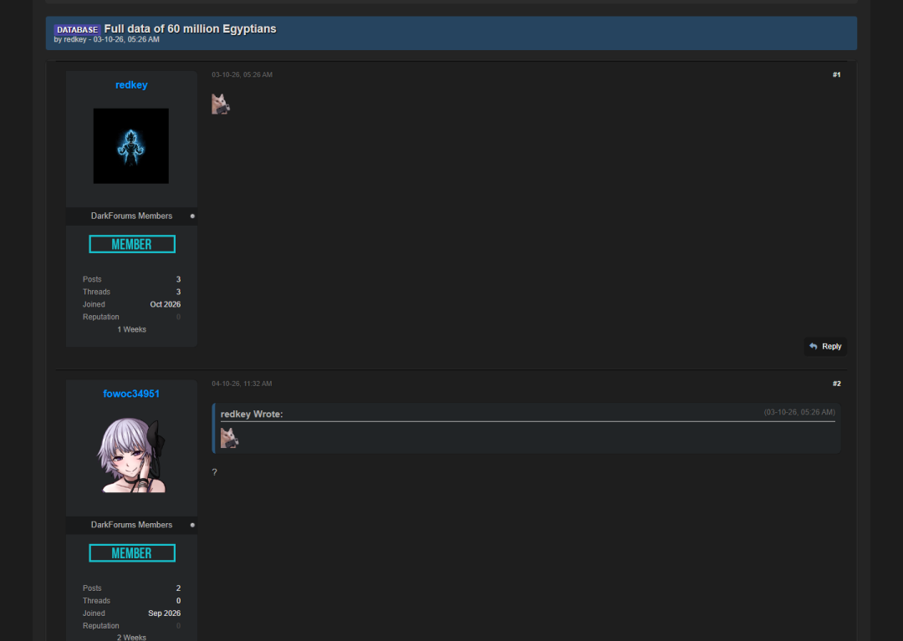The width and height of the screenshot is (903, 641).
Task: Click redkey's Reputation value
Action: [x=179, y=317]
